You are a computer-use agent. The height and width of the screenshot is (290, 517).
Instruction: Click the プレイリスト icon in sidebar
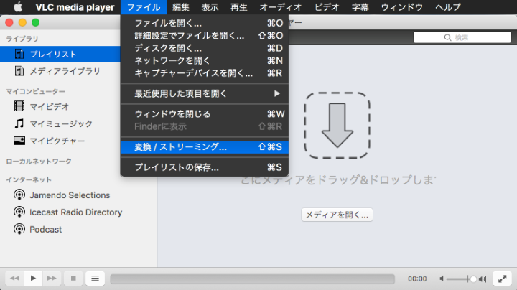tap(19, 54)
